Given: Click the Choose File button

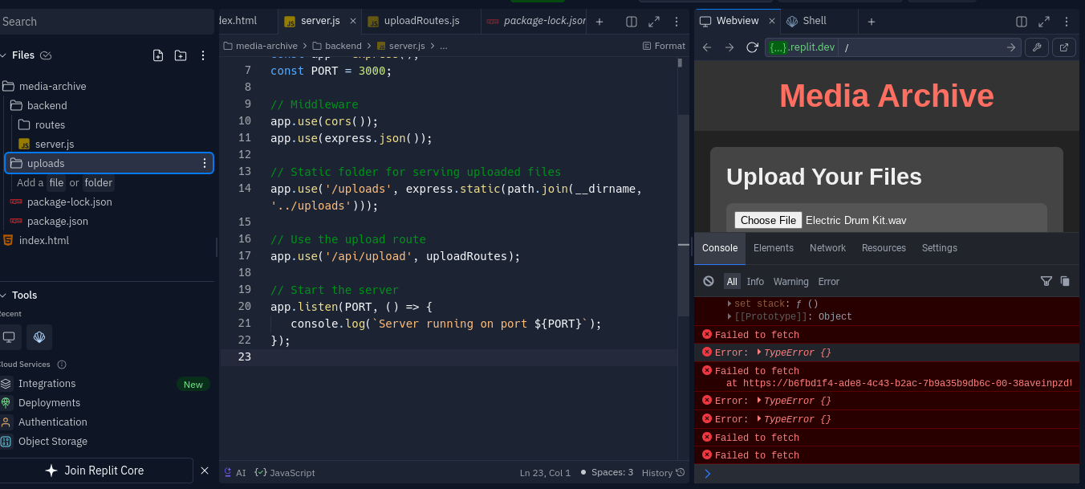Looking at the screenshot, I should coord(768,220).
